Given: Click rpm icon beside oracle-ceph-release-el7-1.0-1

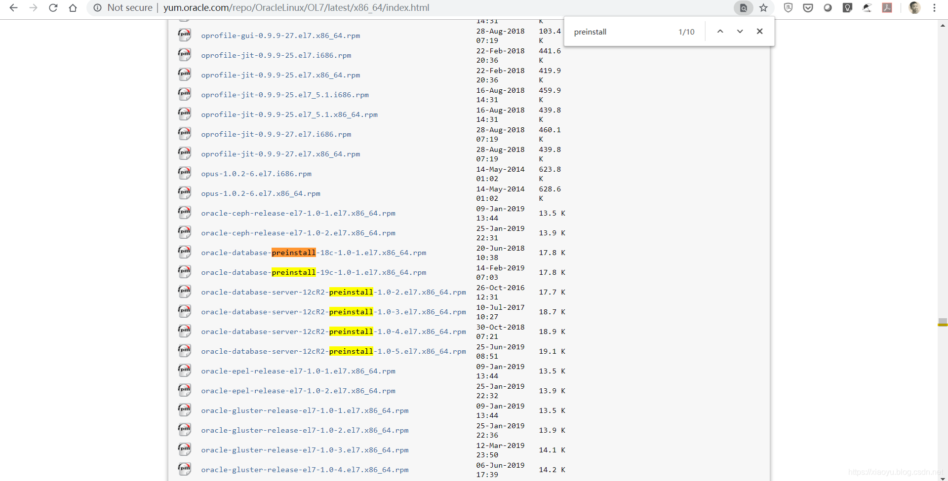Looking at the screenshot, I should point(184,212).
